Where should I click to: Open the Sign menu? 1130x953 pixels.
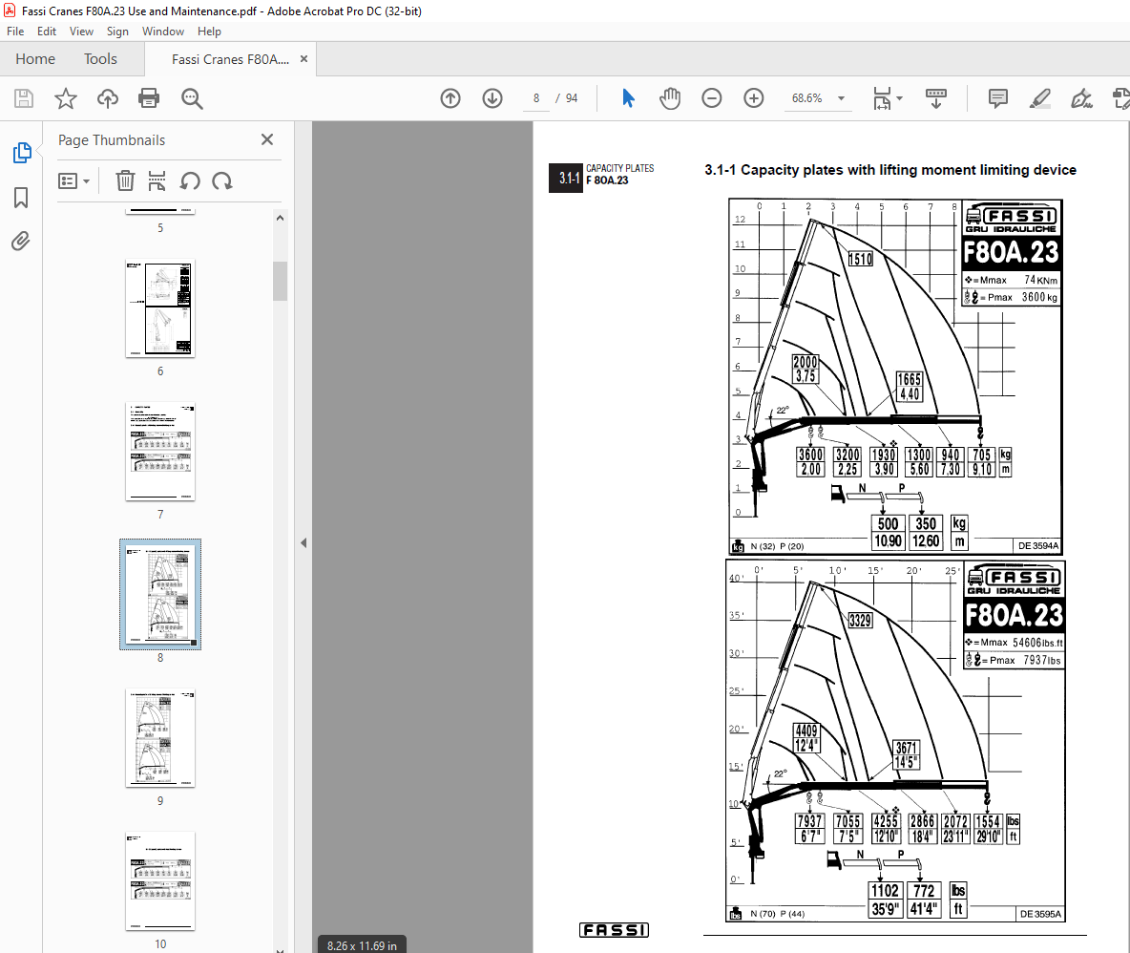tap(117, 31)
